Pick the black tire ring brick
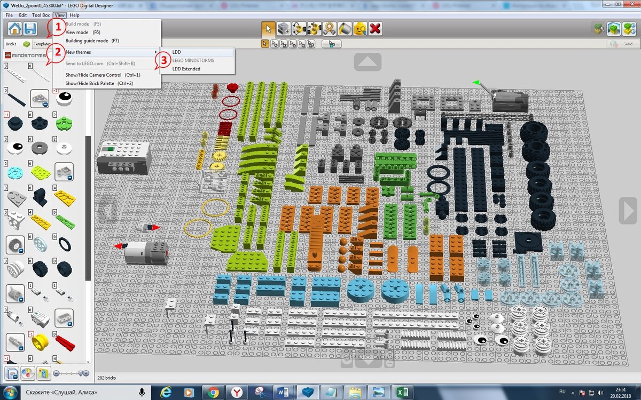Viewport: 641px width, 400px height. [x=64, y=244]
